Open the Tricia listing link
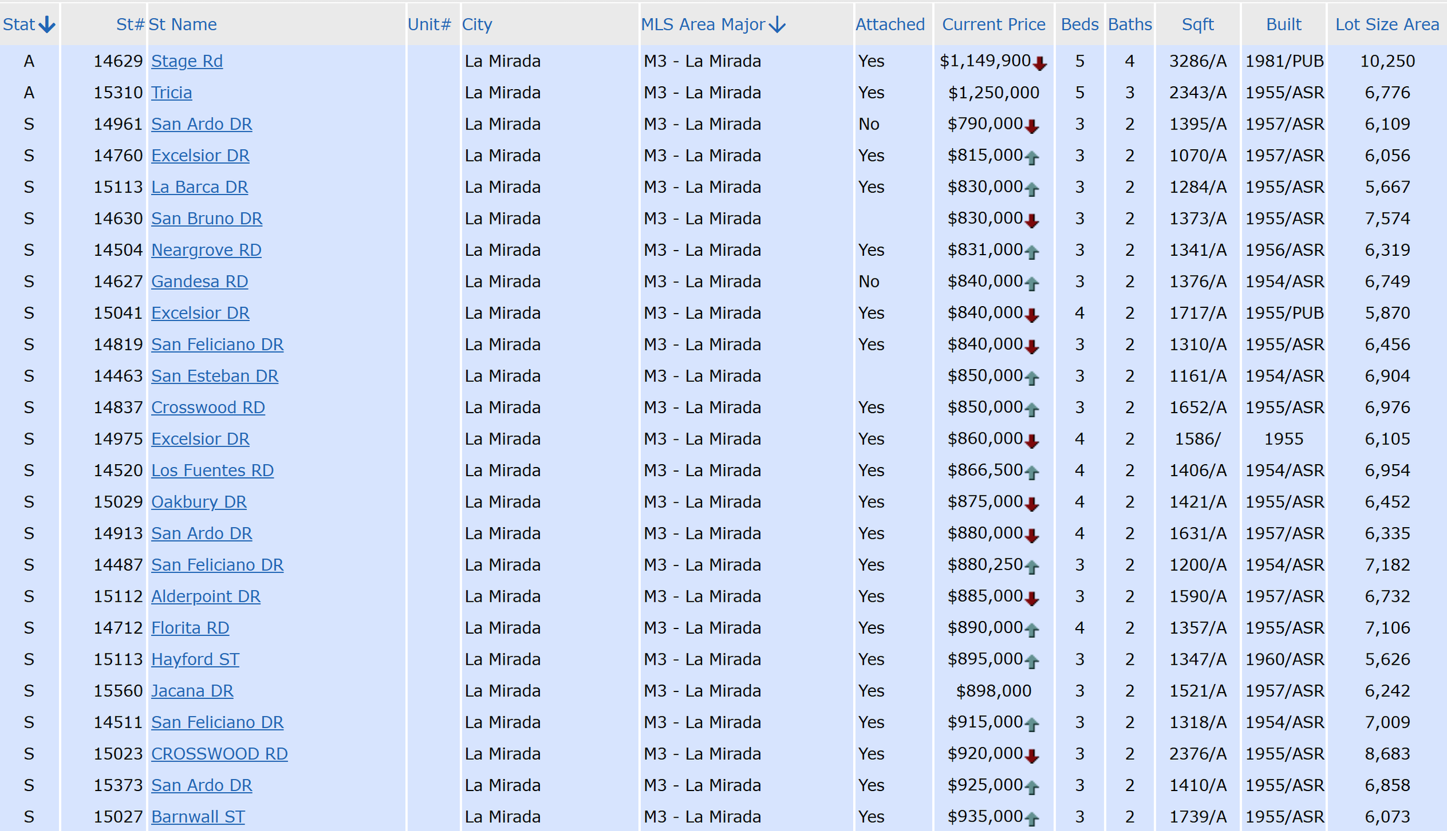 [x=171, y=93]
